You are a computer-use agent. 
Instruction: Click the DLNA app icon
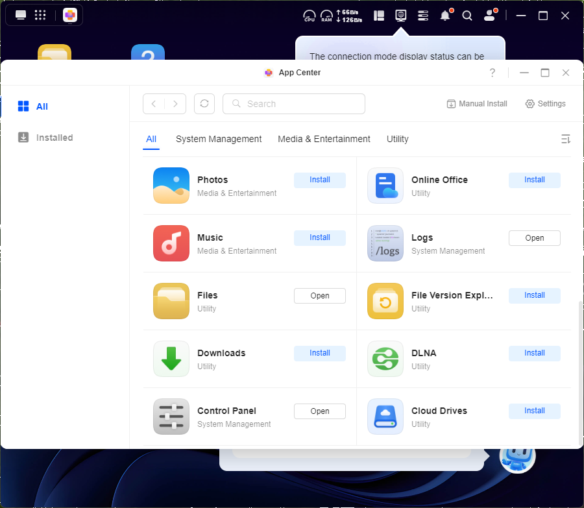[385, 359]
